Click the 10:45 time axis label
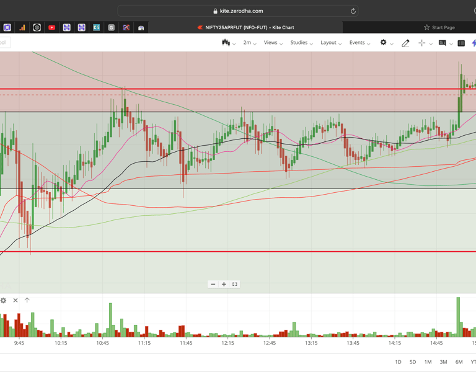 (x=102, y=343)
